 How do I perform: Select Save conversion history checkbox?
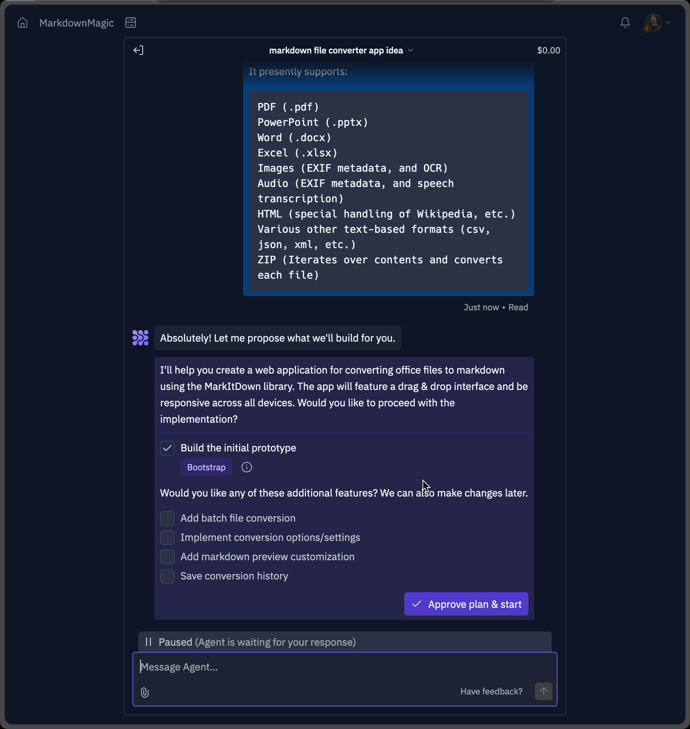[167, 576]
